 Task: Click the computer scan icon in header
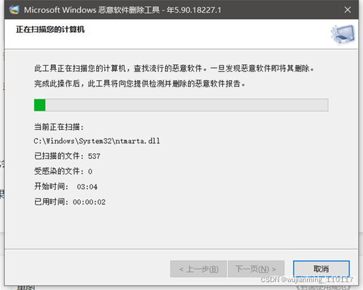coord(343,35)
